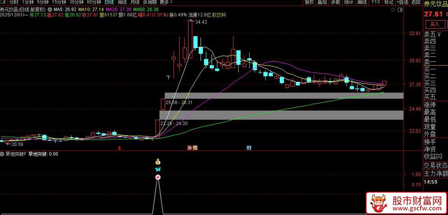Select the 30分钟 period tab
The image size is (448, 215).
pyautogui.click(x=76, y=2)
